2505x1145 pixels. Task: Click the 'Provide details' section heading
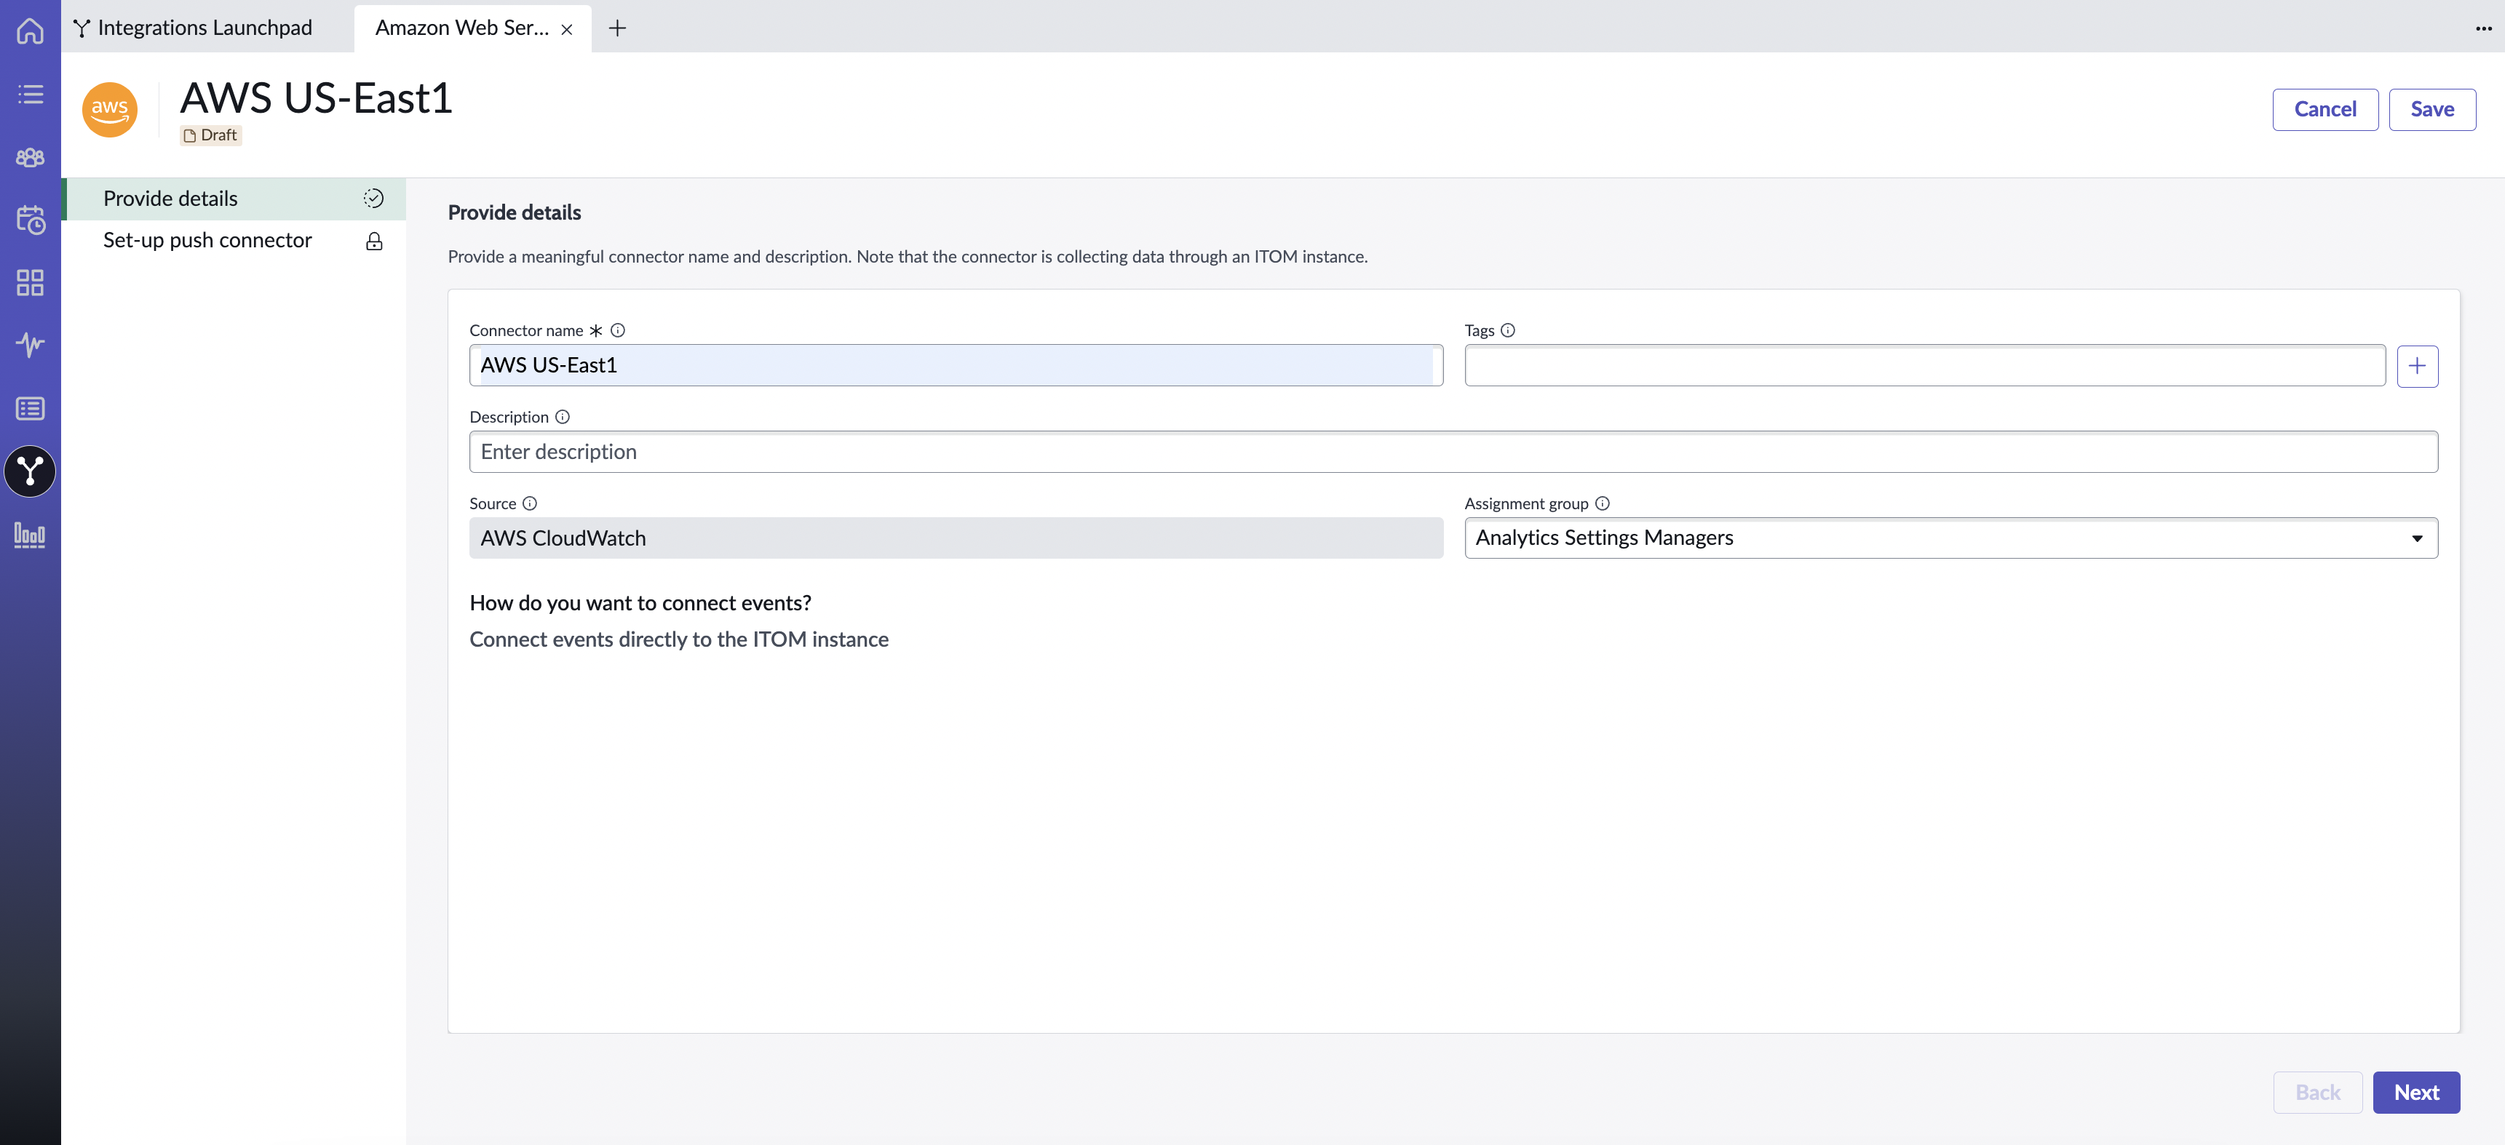[x=515, y=213]
